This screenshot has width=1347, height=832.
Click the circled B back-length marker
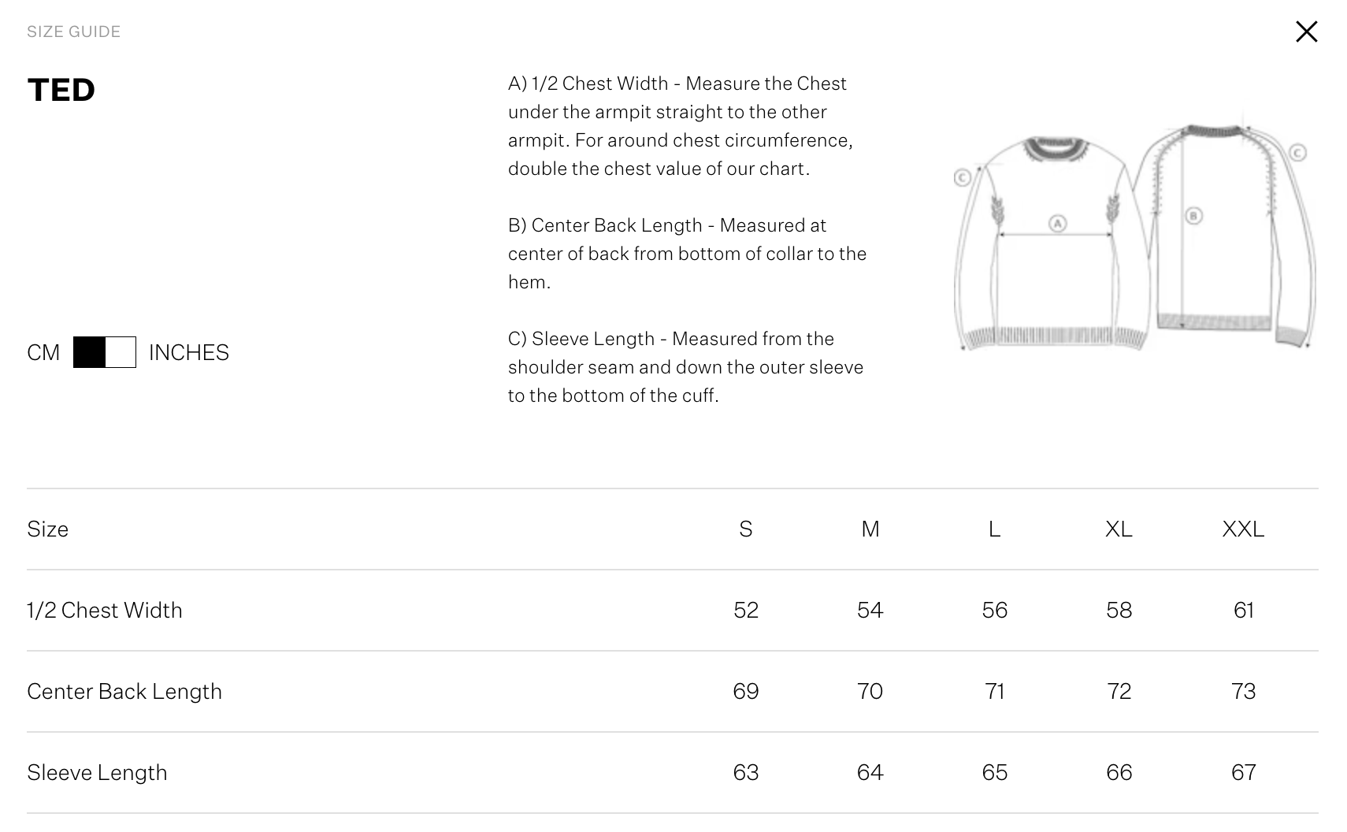coord(1193,215)
